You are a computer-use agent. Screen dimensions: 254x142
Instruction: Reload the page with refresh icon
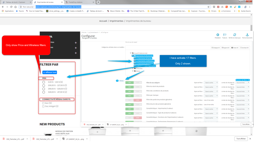coord(11,7)
